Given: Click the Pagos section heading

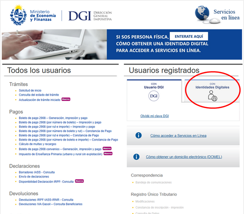Looking at the screenshot, I should pos(16,112).
